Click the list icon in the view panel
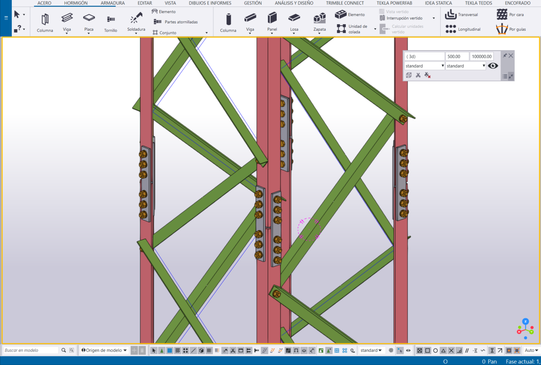Viewport: 541px width, 365px height. [x=505, y=77]
